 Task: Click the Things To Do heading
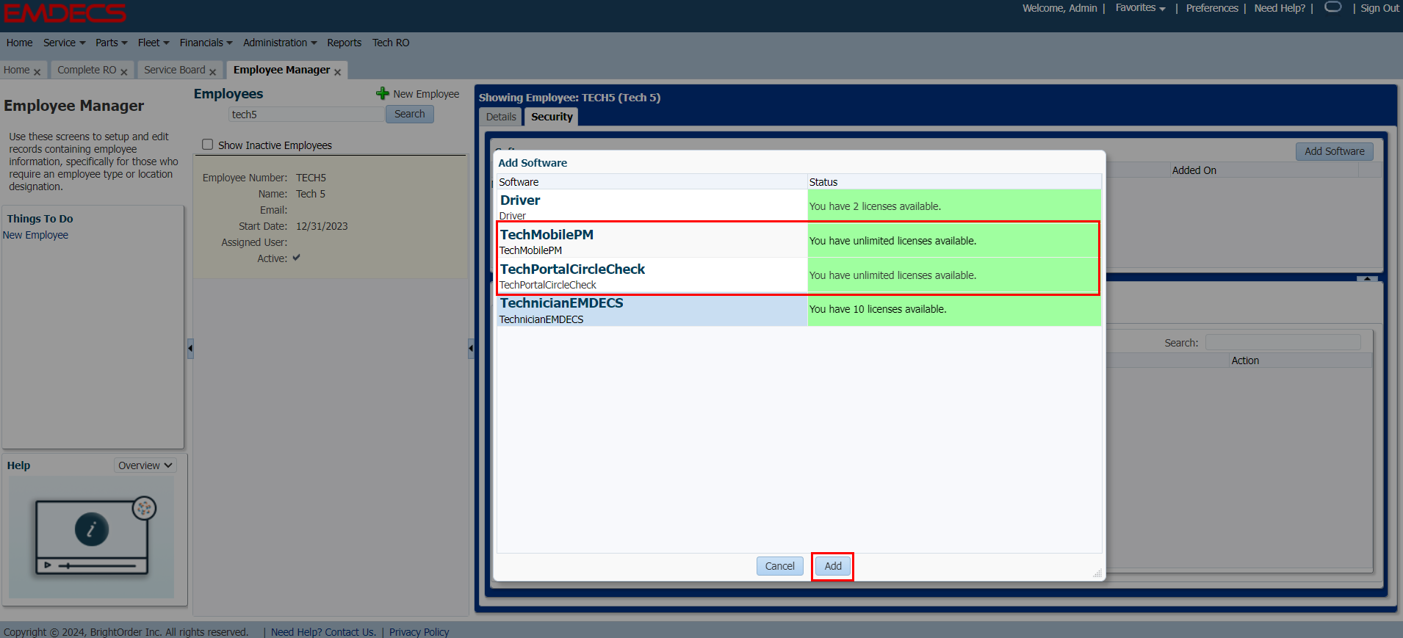40,219
